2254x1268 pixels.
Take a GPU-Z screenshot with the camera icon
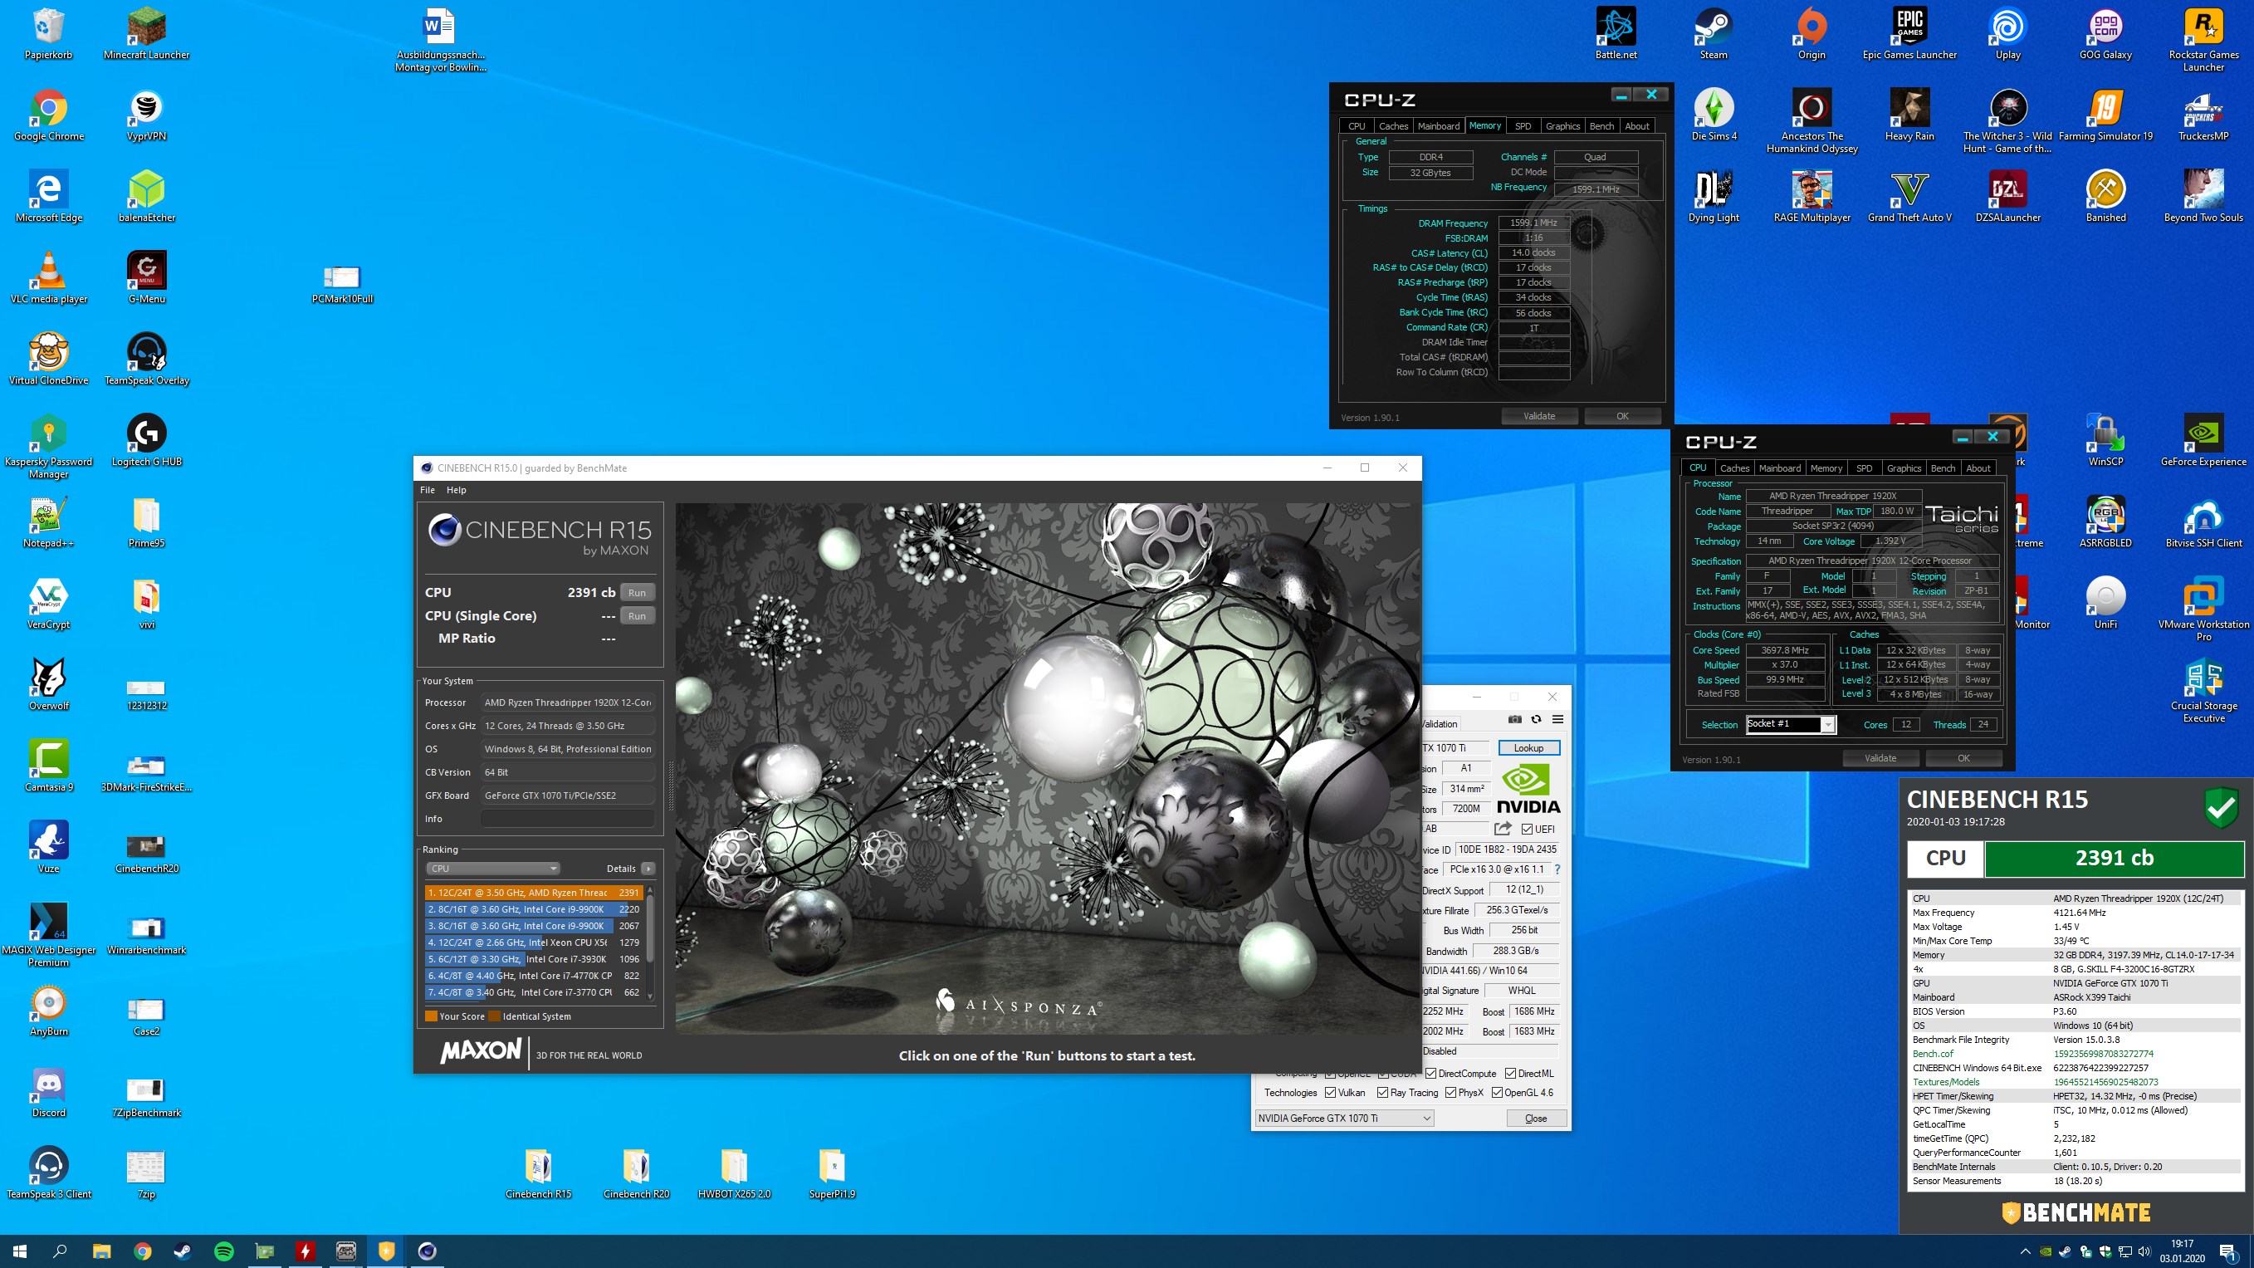[1514, 719]
